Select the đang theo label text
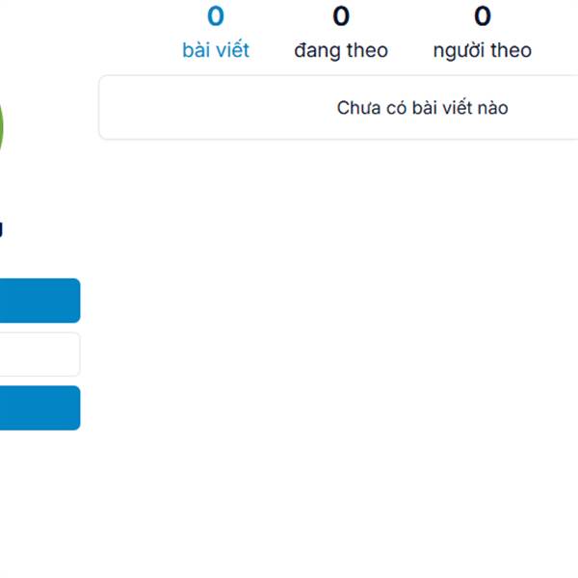Viewport: 578px width, 578px height. tap(341, 50)
